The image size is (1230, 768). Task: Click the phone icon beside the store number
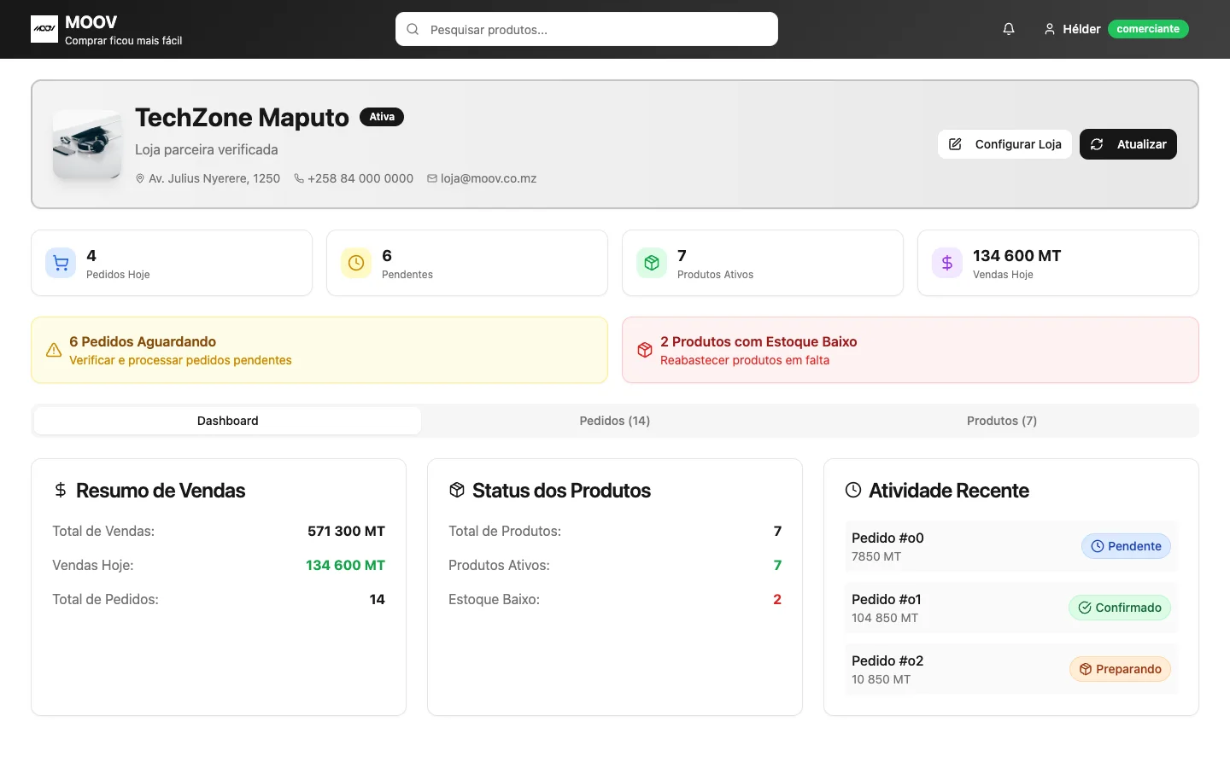pyautogui.click(x=299, y=178)
